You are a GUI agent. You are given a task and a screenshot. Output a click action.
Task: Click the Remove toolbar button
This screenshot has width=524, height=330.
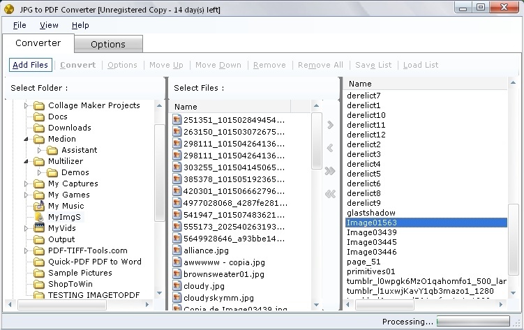point(269,65)
